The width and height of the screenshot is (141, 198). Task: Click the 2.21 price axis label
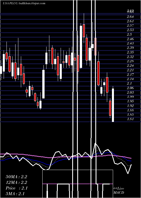[130, 70]
